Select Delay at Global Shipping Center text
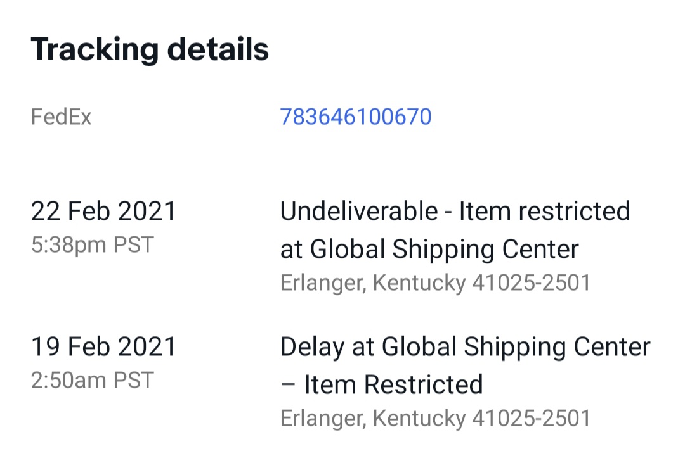The width and height of the screenshot is (685, 456). coord(465,346)
